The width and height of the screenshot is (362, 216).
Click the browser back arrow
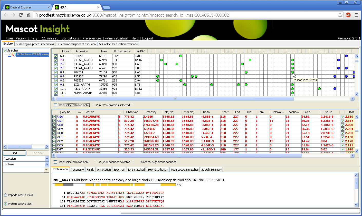(6, 15)
